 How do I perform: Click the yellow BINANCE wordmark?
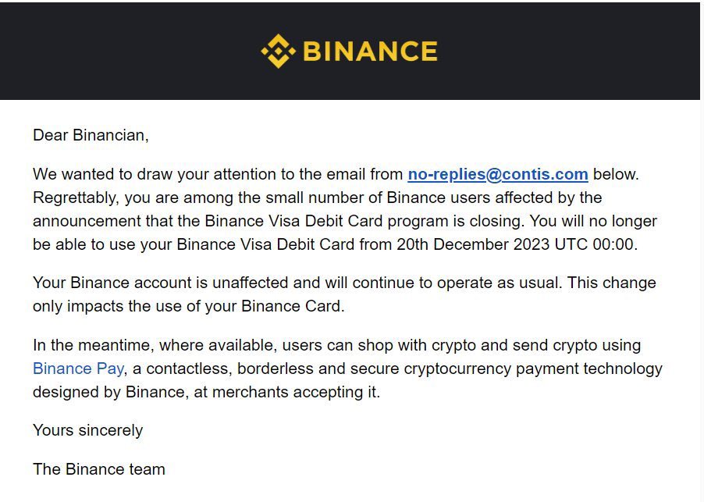(371, 52)
